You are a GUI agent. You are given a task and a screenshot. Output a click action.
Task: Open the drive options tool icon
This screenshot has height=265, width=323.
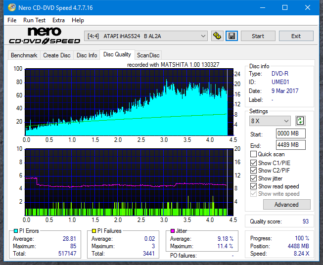coord(217,36)
